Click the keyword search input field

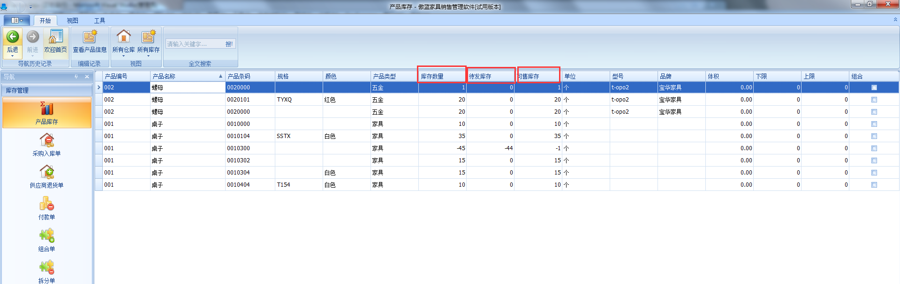click(194, 44)
